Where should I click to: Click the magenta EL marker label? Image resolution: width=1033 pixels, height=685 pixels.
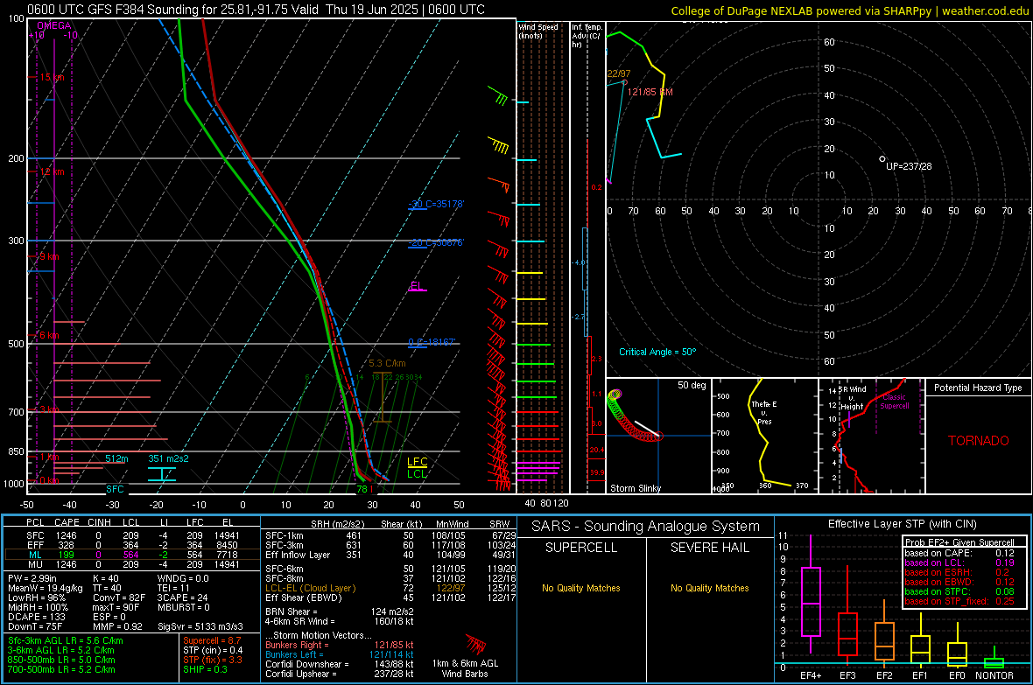pyautogui.click(x=416, y=286)
